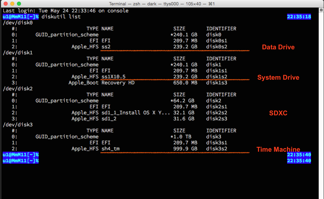Screen dimensions: 324x199
Task: Click the 'disk3s2' identifier
Action: tap(217, 149)
